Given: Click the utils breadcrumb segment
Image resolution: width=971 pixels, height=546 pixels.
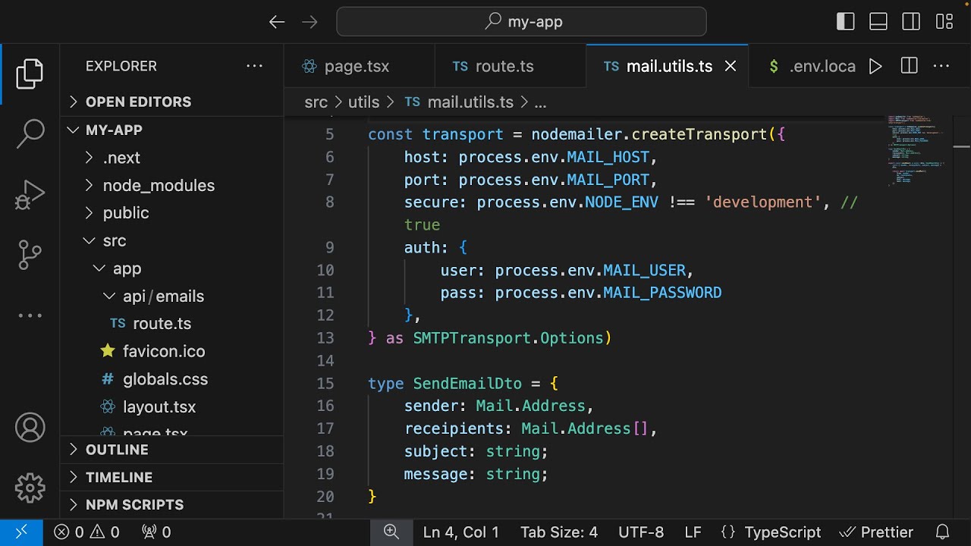Looking at the screenshot, I should (363, 102).
